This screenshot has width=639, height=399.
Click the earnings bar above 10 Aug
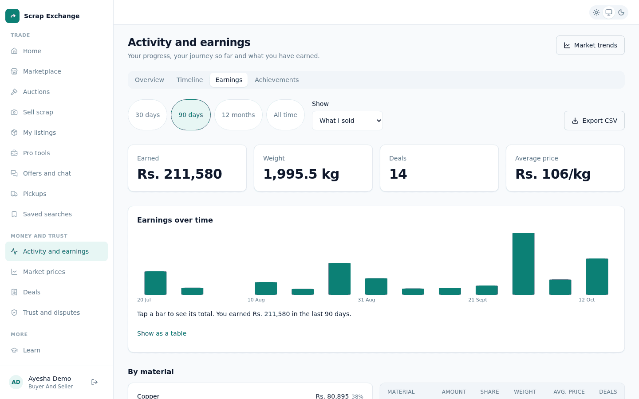(266, 288)
